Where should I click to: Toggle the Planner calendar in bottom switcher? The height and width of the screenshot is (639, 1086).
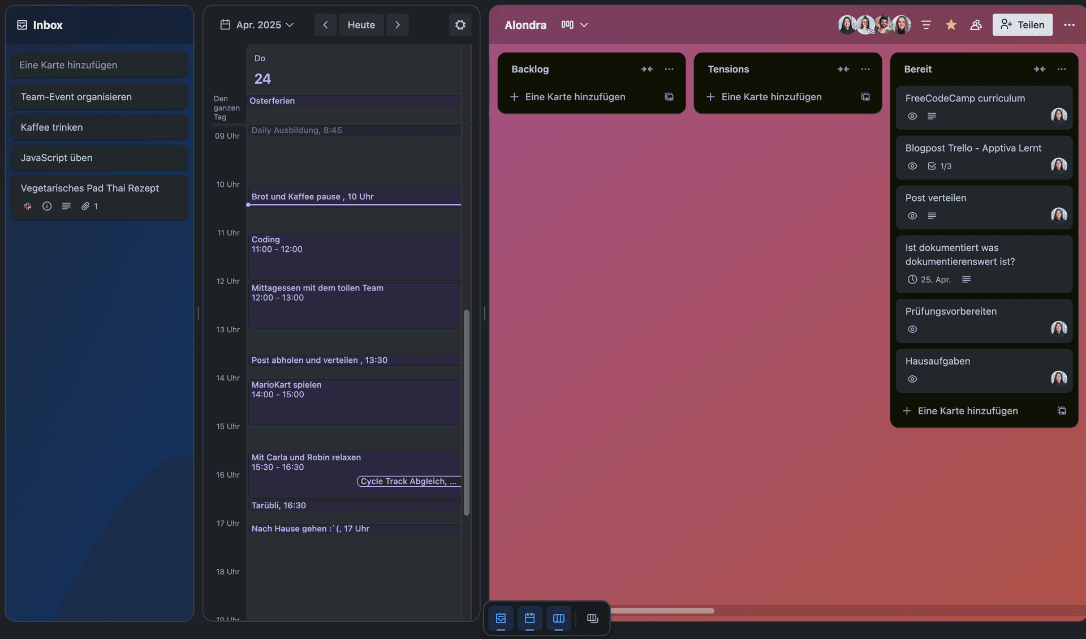click(529, 618)
